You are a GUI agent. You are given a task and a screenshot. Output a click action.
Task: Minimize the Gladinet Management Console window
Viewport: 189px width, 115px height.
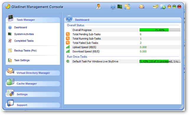(169, 7)
